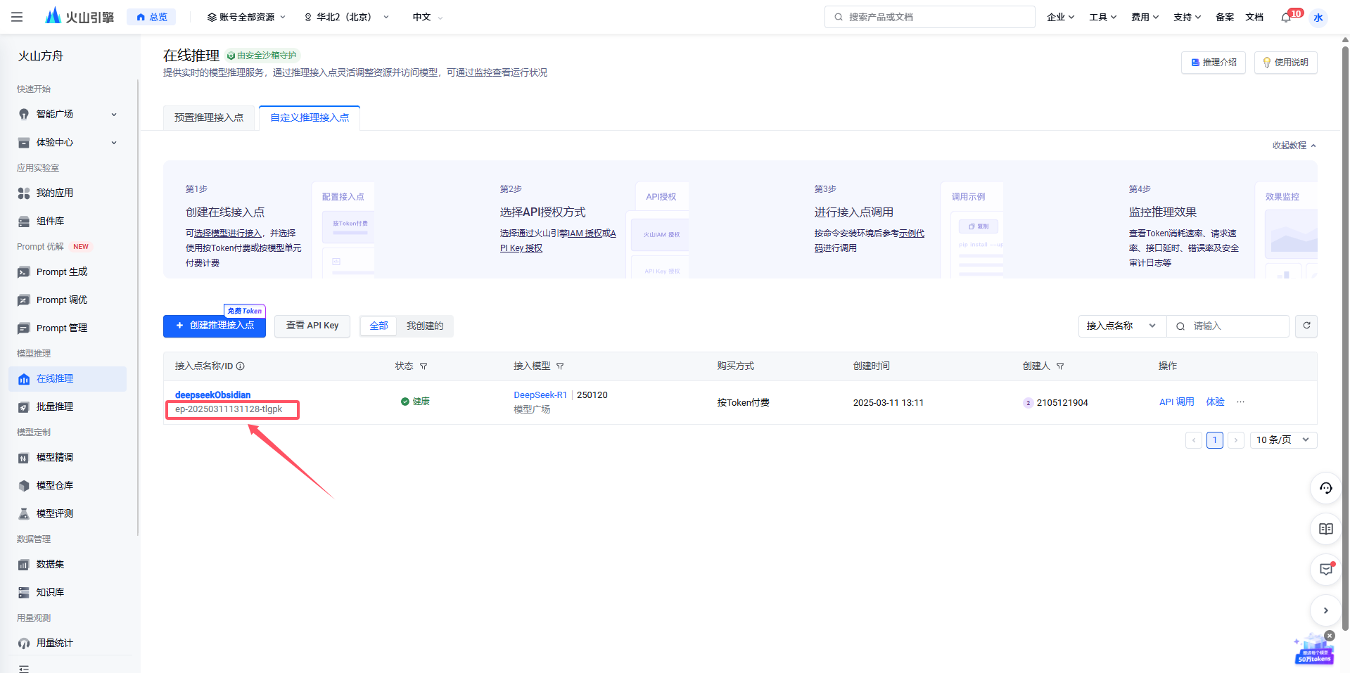Click 体验 for deepseekObsidian
Screen dimensions: 1350x673
click(1216, 402)
